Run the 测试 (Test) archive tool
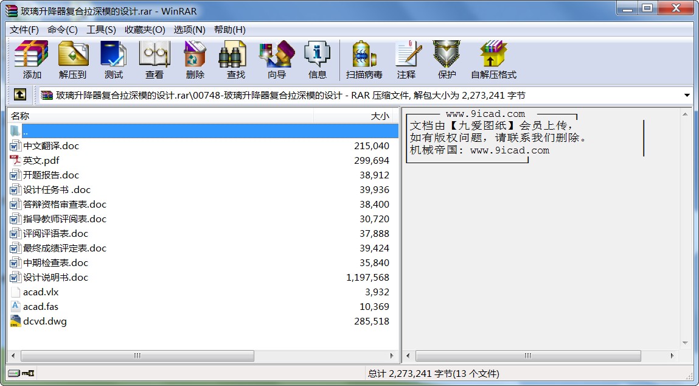The height and width of the screenshot is (386, 699). pyautogui.click(x=113, y=60)
